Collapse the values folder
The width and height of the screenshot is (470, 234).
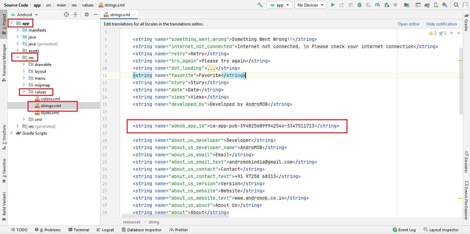point(24,92)
